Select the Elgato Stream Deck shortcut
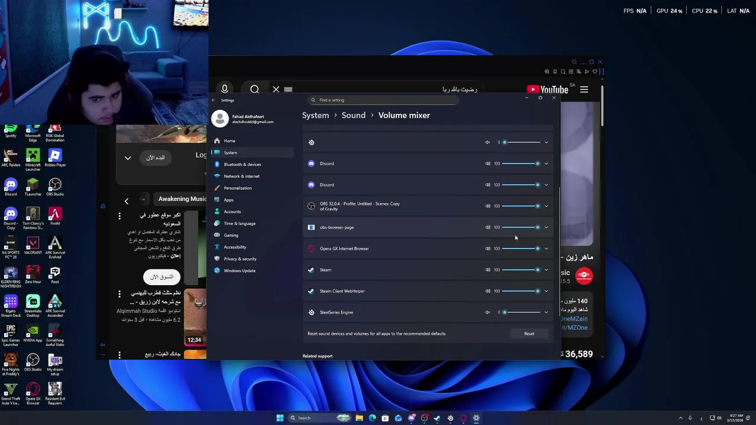The width and height of the screenshot is (756, 425). pos(11,306)
